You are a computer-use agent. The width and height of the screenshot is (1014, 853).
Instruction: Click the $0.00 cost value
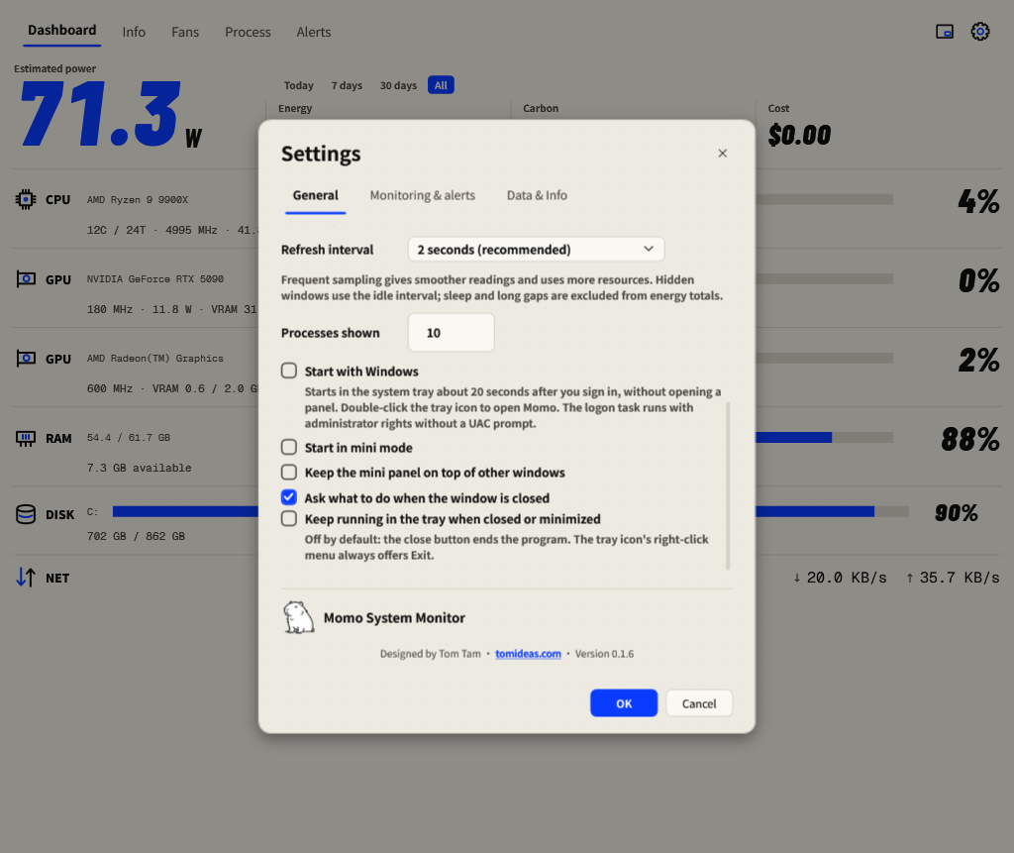[799, 135]
